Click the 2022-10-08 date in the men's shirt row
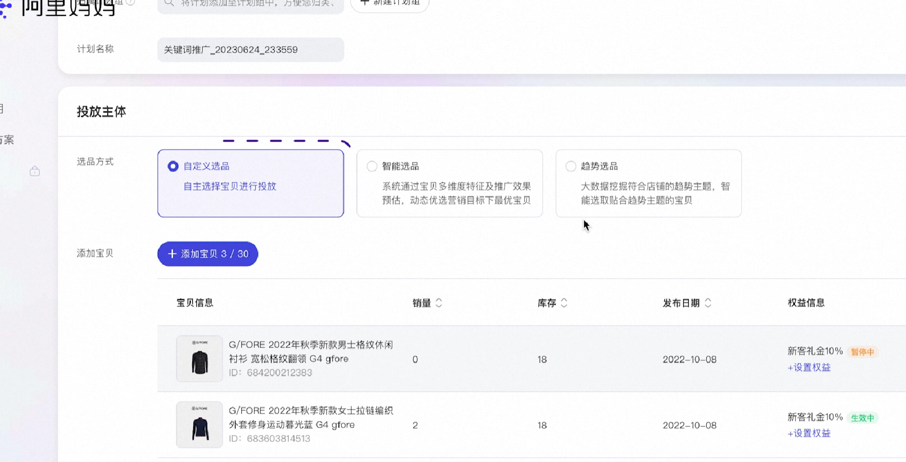 [x=689, y=359]
